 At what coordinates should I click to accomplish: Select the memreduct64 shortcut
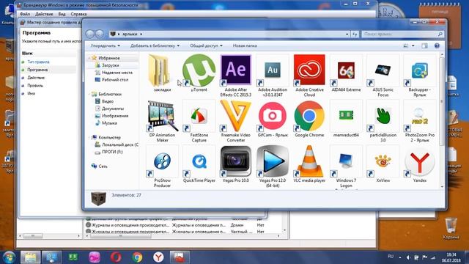(346, 119)
